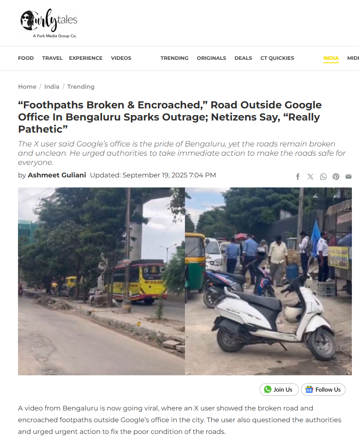
Task: Open the VIDEOS section
Action: click(x=121, y=58)
